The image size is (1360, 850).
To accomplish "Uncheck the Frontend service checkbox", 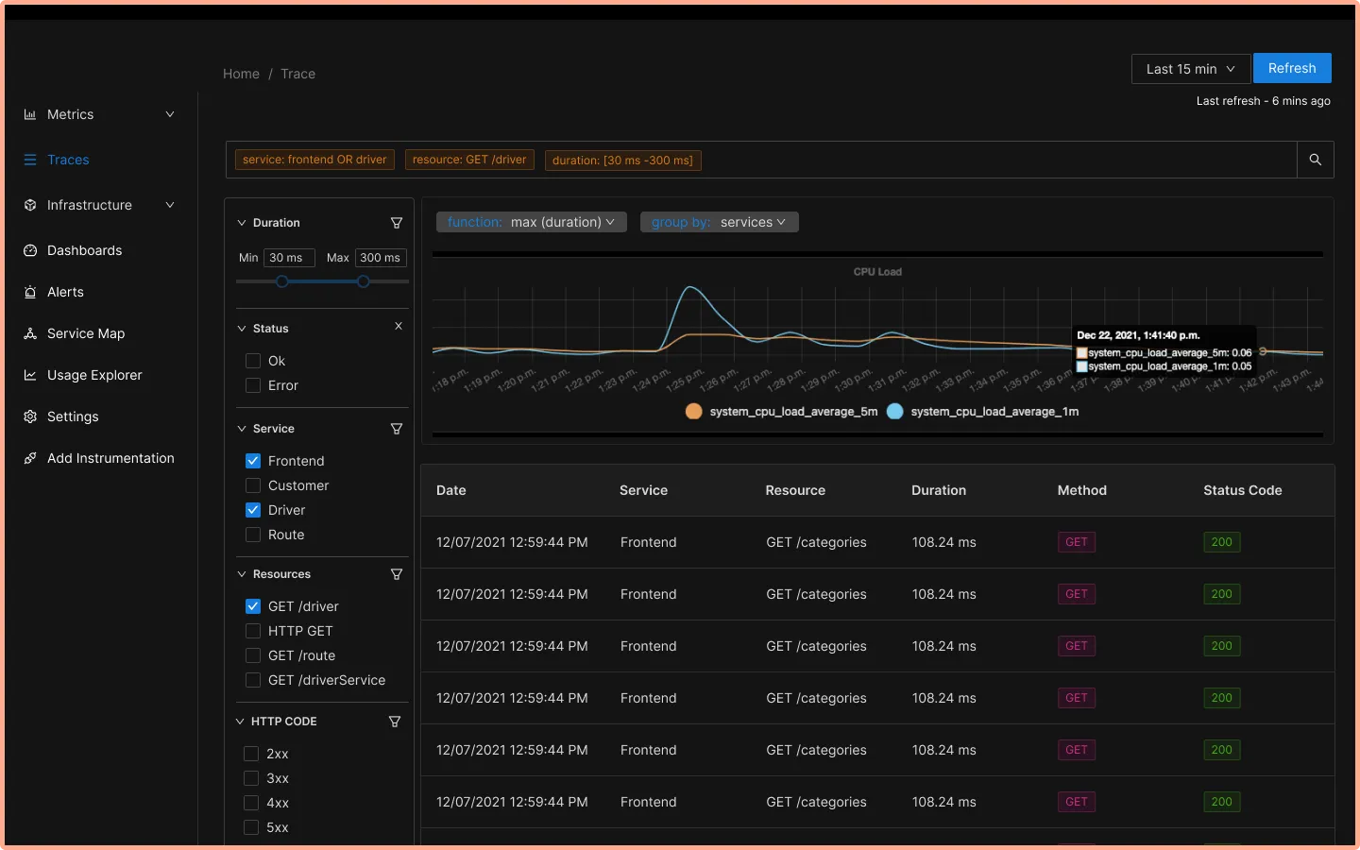I will 253,461.
